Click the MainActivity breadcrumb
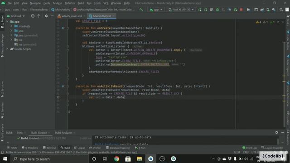This screenshot has height=163, width=290. (61, 10)
